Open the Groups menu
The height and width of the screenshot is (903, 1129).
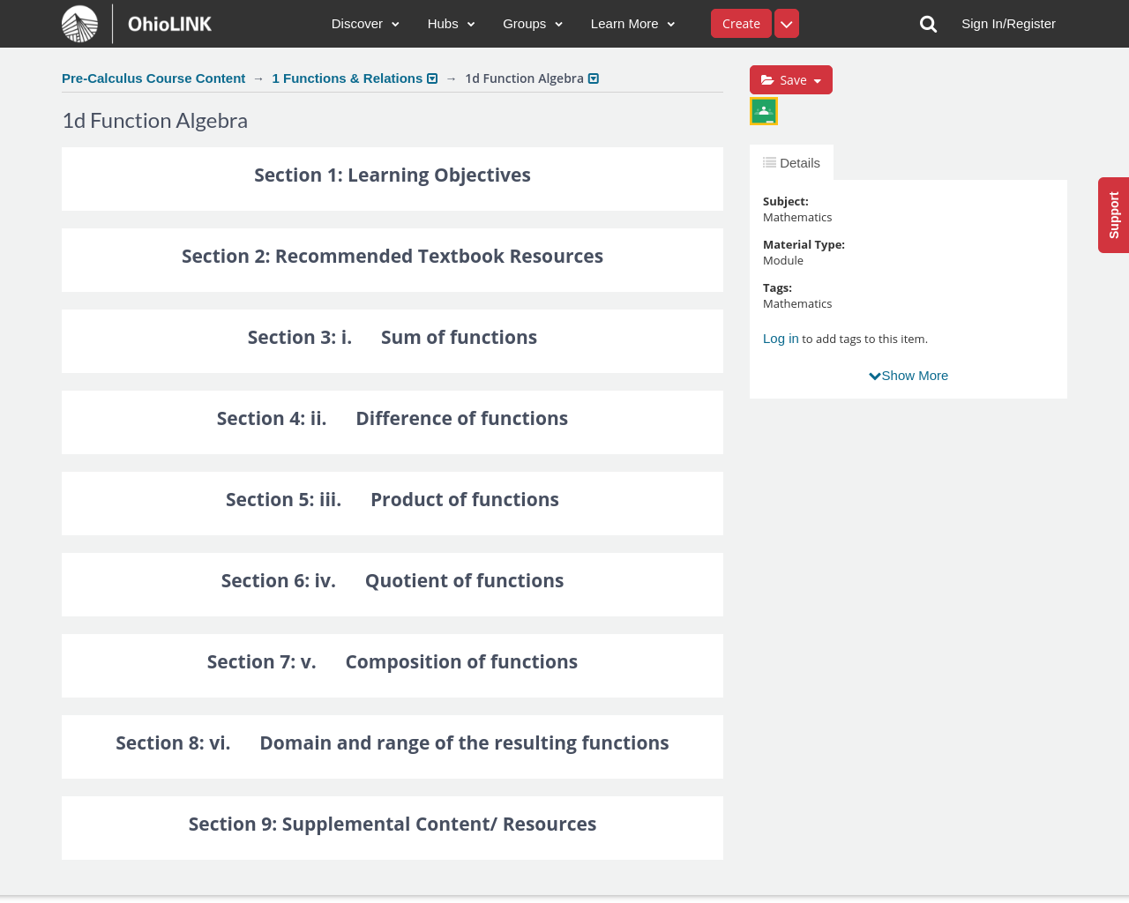(x=532, y=24)
